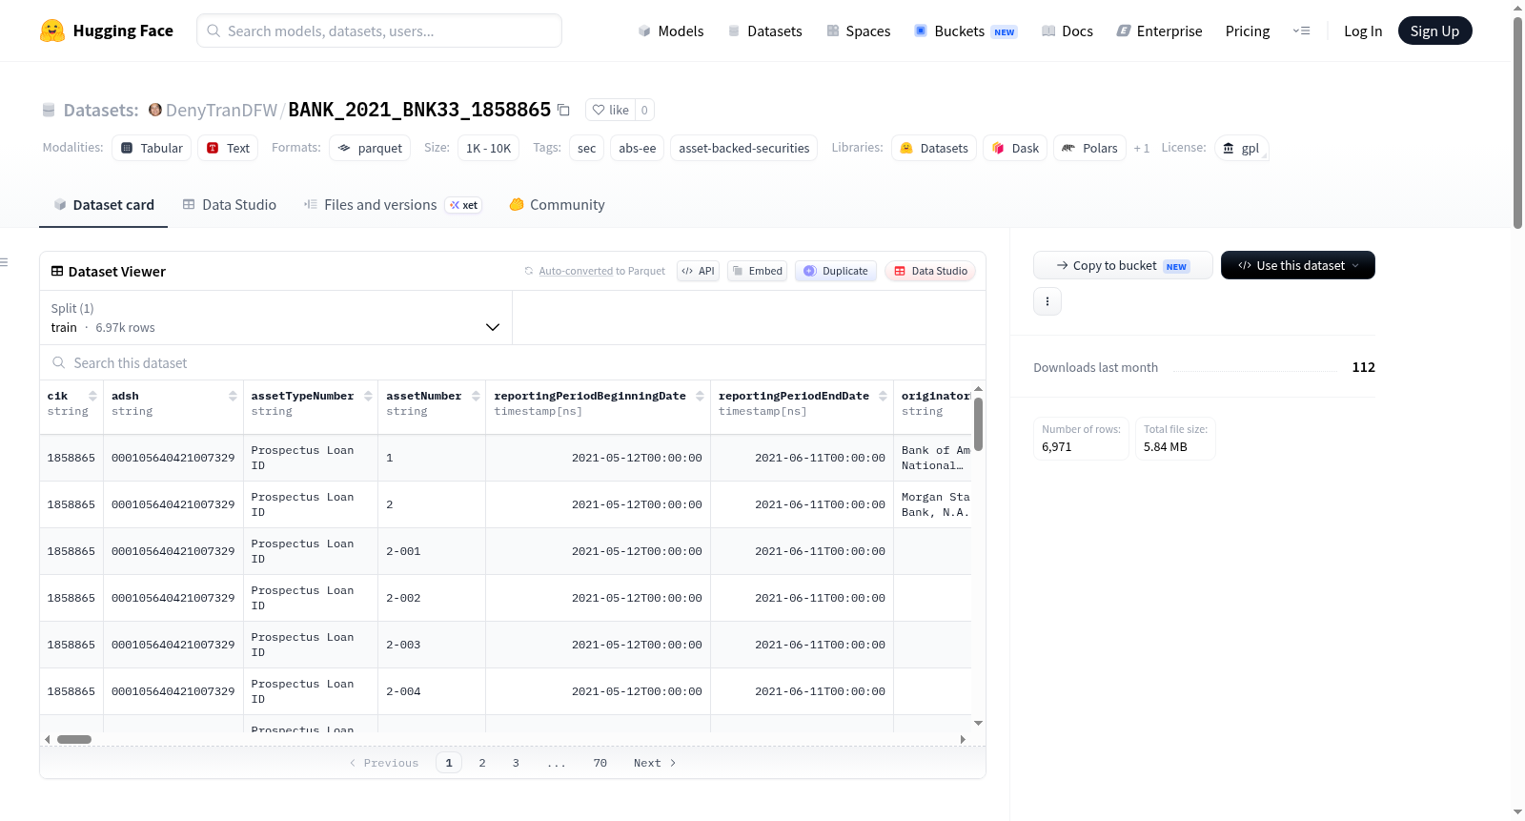Open Auto-converted to Parquet link
This screenshot has width=1525, height=821.
[595, 271]
